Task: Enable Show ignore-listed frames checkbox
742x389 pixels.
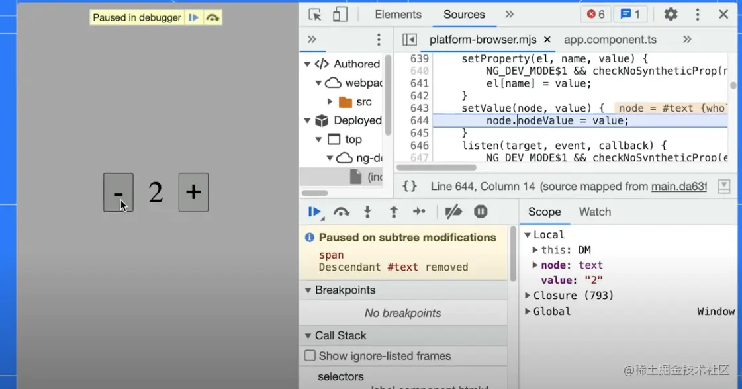Action: tap(310, 355)
